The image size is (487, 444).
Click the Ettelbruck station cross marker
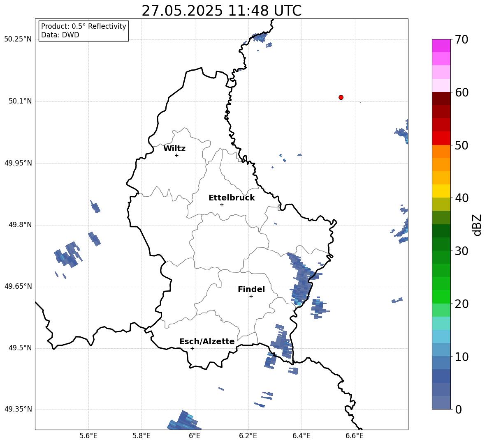point(222,205)
